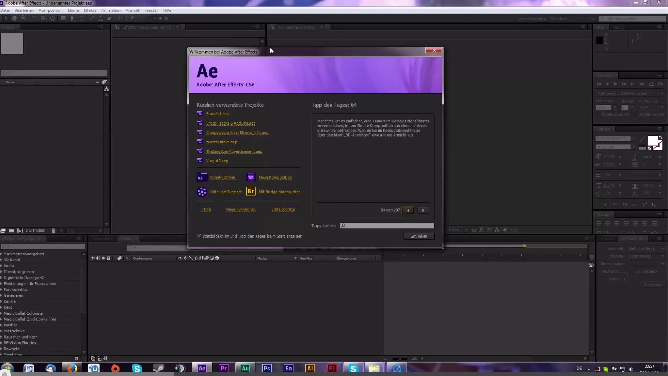The image size is (668, 376).
Task: Open Premiere Pro from the taskbar
Action: click(224, 368)
